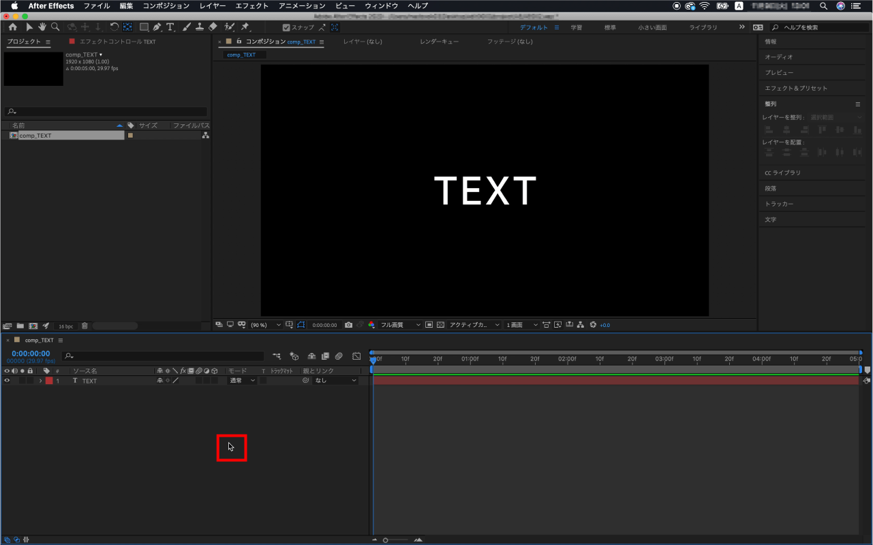Open the エフェクト＆プリセット panel
The image size is (873, 545).
pos(796,88)
